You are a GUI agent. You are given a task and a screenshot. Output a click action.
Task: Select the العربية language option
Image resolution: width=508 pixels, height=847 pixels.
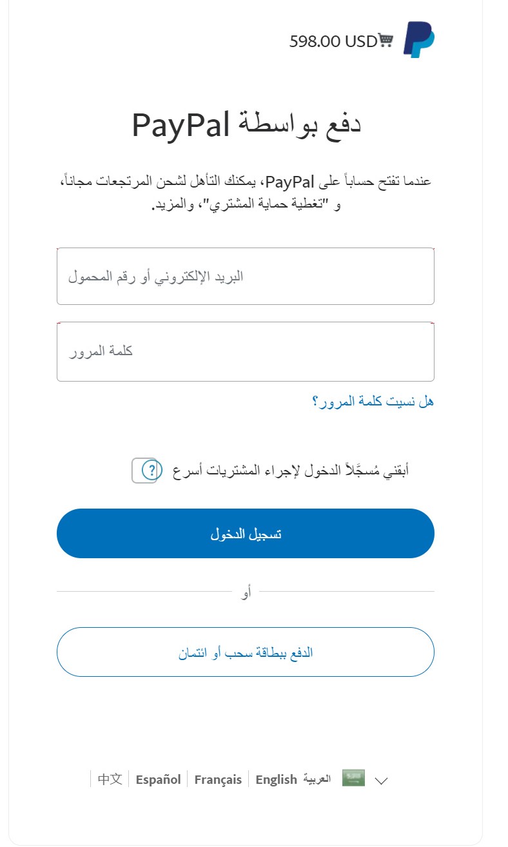pyautogui.click(x=317, y=779)
